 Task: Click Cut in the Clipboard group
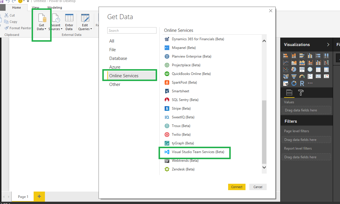pyautogui.click(x=10, y=15)
